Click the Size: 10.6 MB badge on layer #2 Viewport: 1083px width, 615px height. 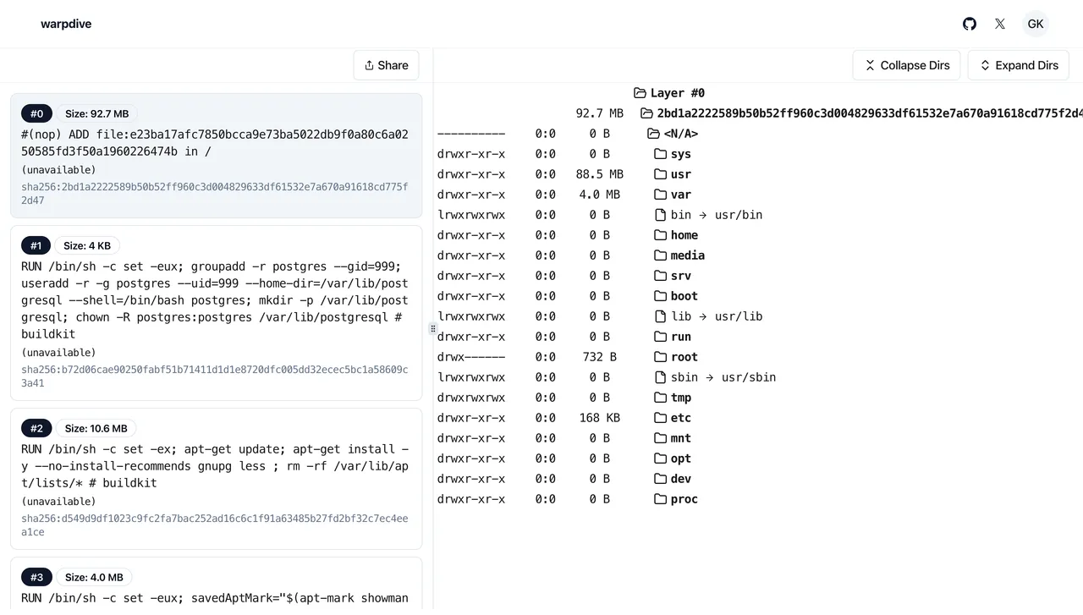point(96,428)
